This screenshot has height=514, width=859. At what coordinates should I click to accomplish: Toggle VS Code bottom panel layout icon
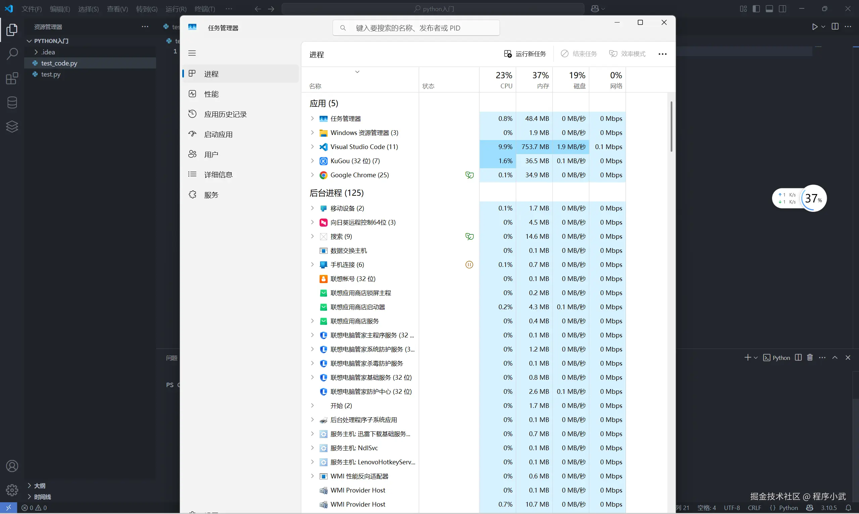point(769,9)
